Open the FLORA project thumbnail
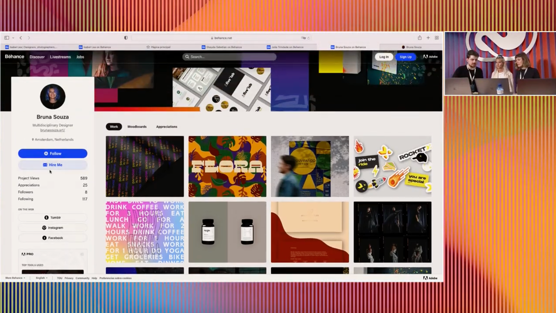The width and height of the screenshot is (556, 313). [227, 166]
